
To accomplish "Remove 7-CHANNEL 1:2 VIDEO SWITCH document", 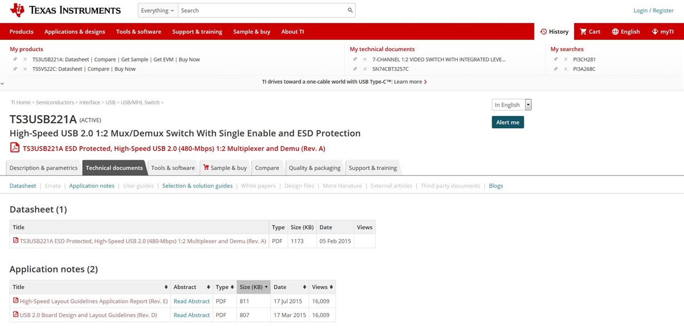I will [x=365, y=59].
